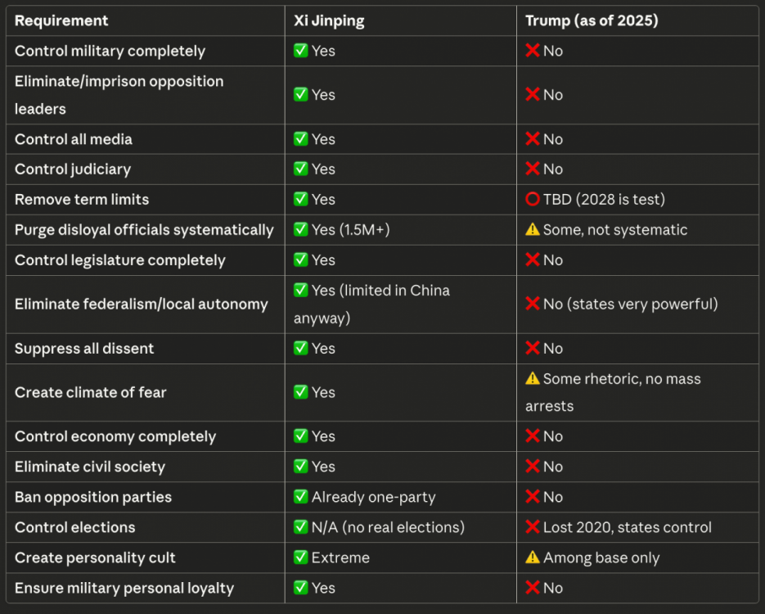Click green checkmark beside Extreme
The height and width of the screenshot is (614, 765).
coord(301,558)
